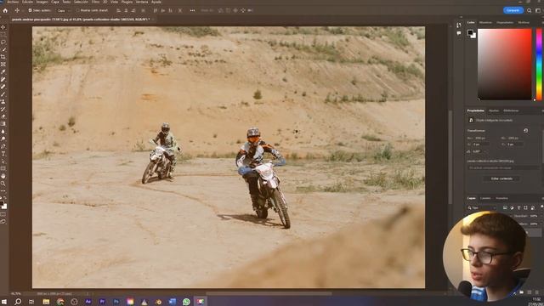This screenshot has height=306, width=544.
Task: Click the rainbow hue slider
Action: (x=539, y=65)
